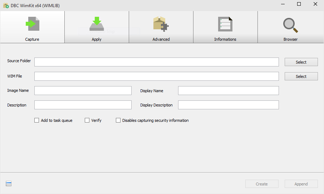Click the task queue icon at bottom left

point(9,184)
